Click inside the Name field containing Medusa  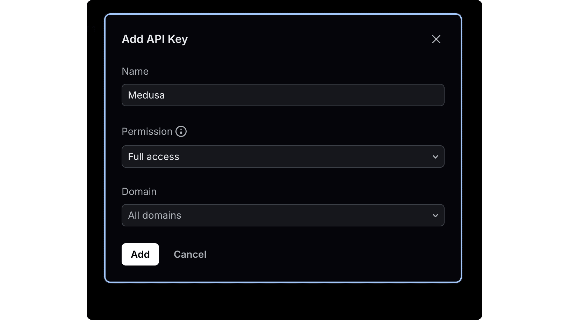(283, 95)
